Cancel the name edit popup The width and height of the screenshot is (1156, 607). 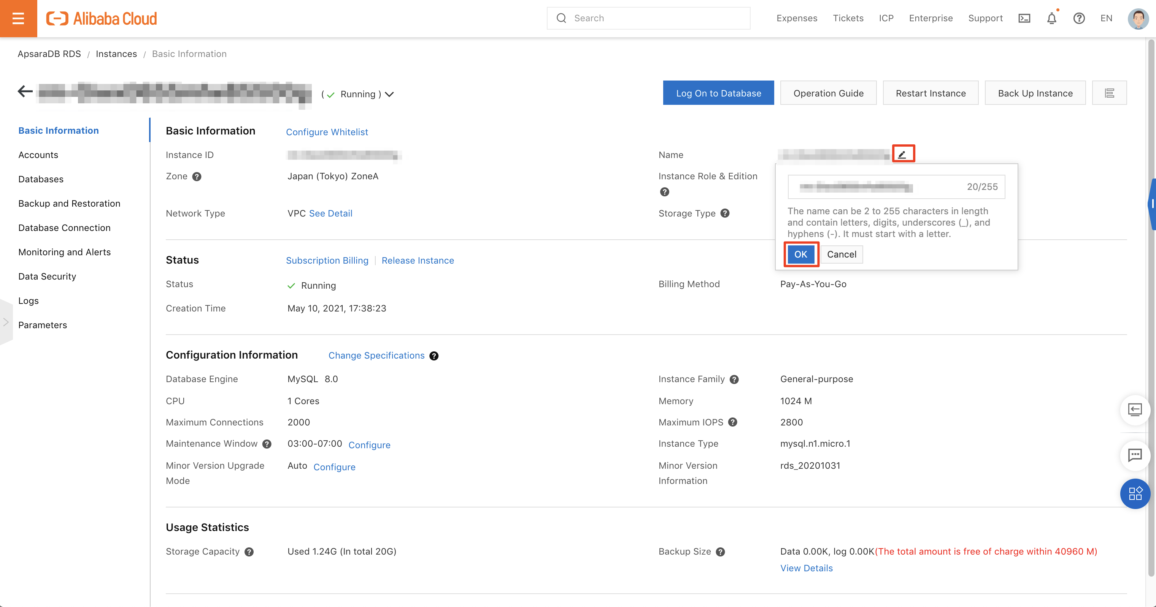coord(842,254)
